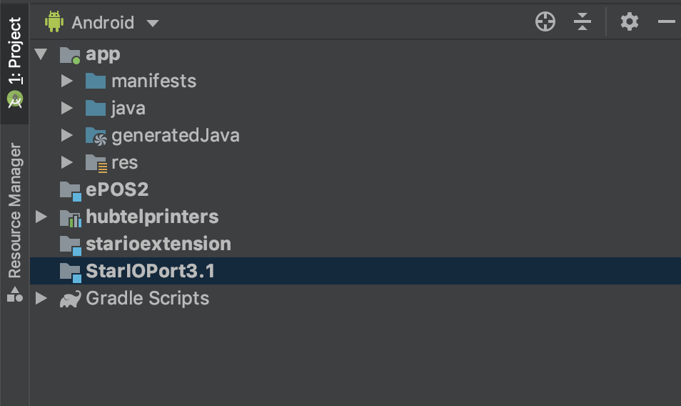Image resolution: width=681 pixels, height=406 pixels.
Task: Open the Android view dropdown
Action: click(x=152, y=23)
